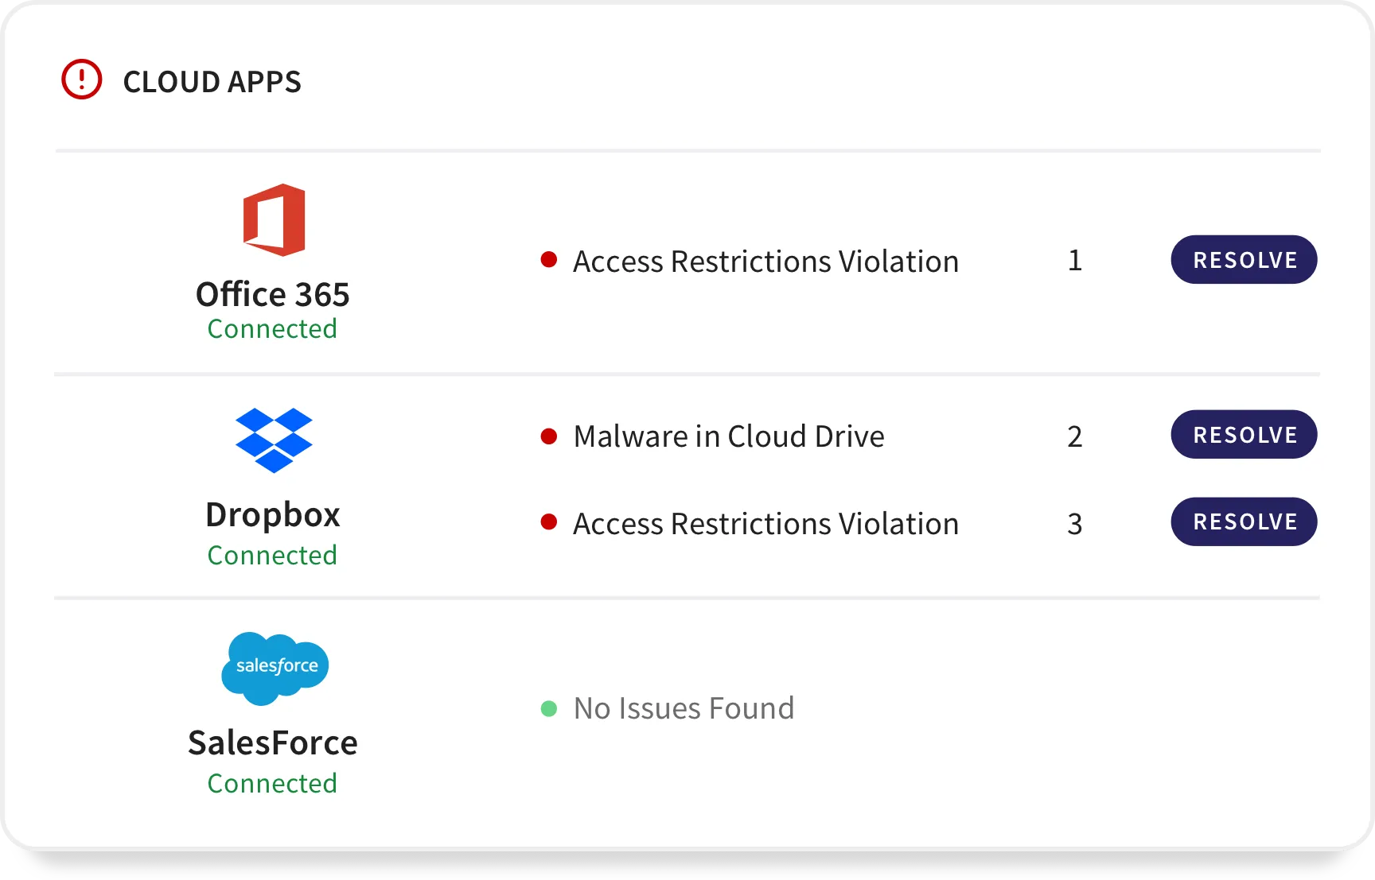The width and height of the screenshot is (1375, 880).
Task: Open the SalesForce app name
Action: pos(273,742)
